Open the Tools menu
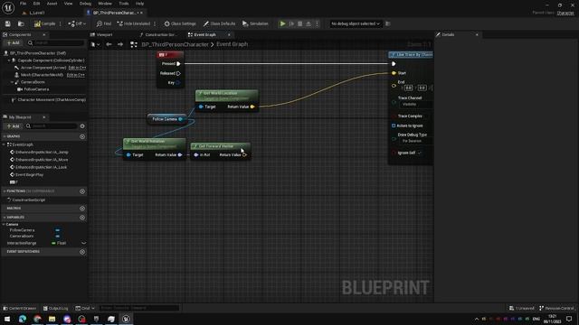 [124, 4]
